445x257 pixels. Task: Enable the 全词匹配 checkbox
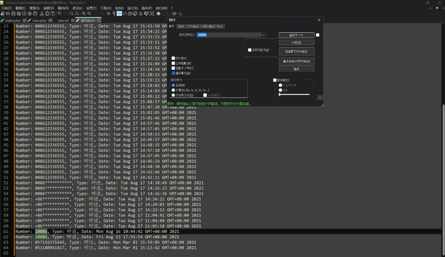pyautogui.click(x=173, y=63)
